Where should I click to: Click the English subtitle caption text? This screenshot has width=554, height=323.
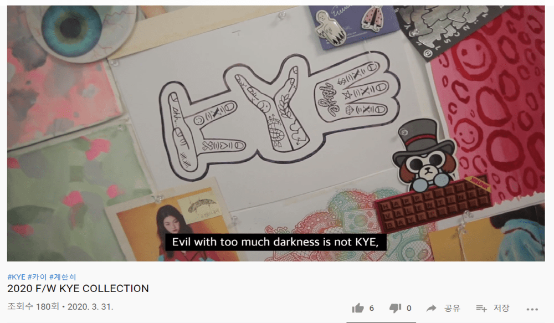coord(275,242)
